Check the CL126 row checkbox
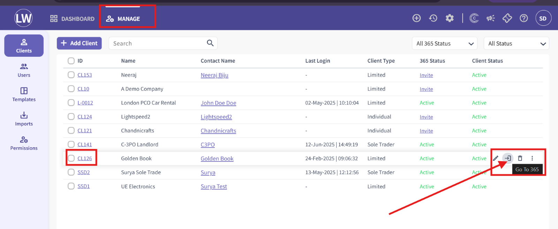Image resolution: width=558 pixels, height=229 pixels. click(x=71, y=158)
